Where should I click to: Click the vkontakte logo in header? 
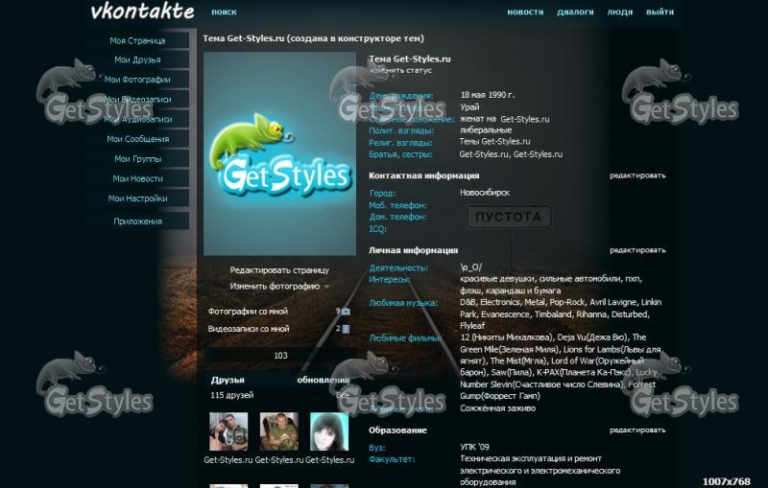pos(141,12)
